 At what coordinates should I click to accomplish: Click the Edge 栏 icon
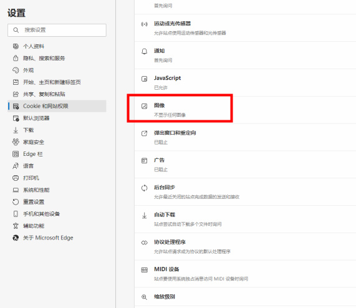point(16,154)
